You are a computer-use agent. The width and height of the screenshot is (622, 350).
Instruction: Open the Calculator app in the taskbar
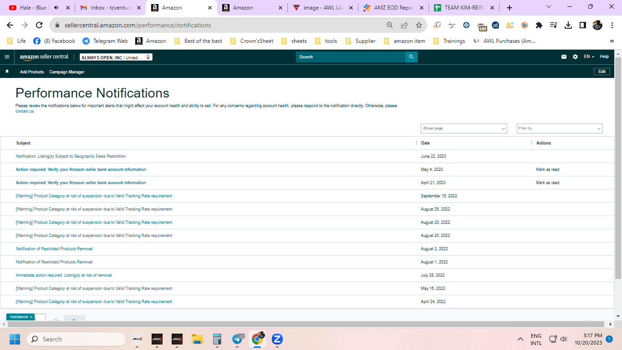tap(217, 339)
